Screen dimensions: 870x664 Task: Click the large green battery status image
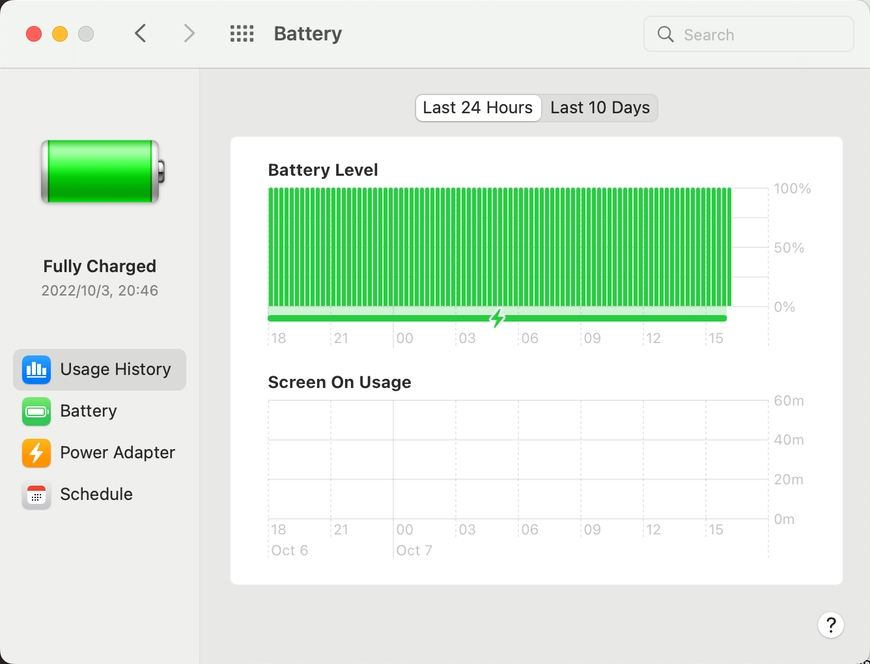[x=102, y=172]
